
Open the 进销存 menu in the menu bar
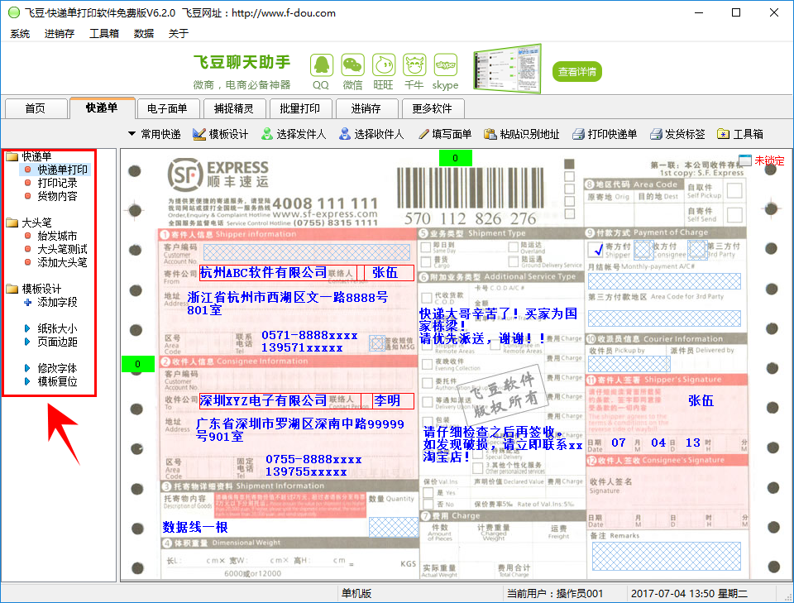click(x=60, y=34)
